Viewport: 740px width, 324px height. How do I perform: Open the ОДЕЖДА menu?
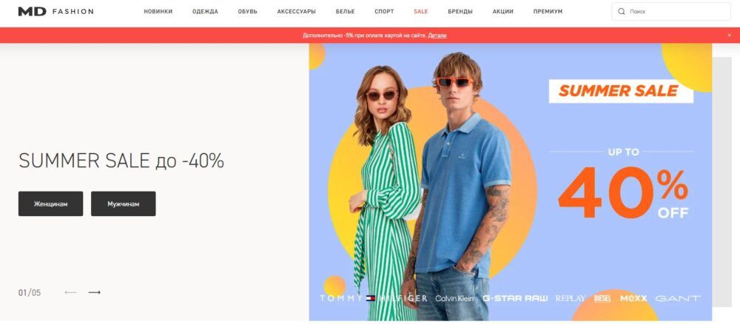tap(205, 11)
